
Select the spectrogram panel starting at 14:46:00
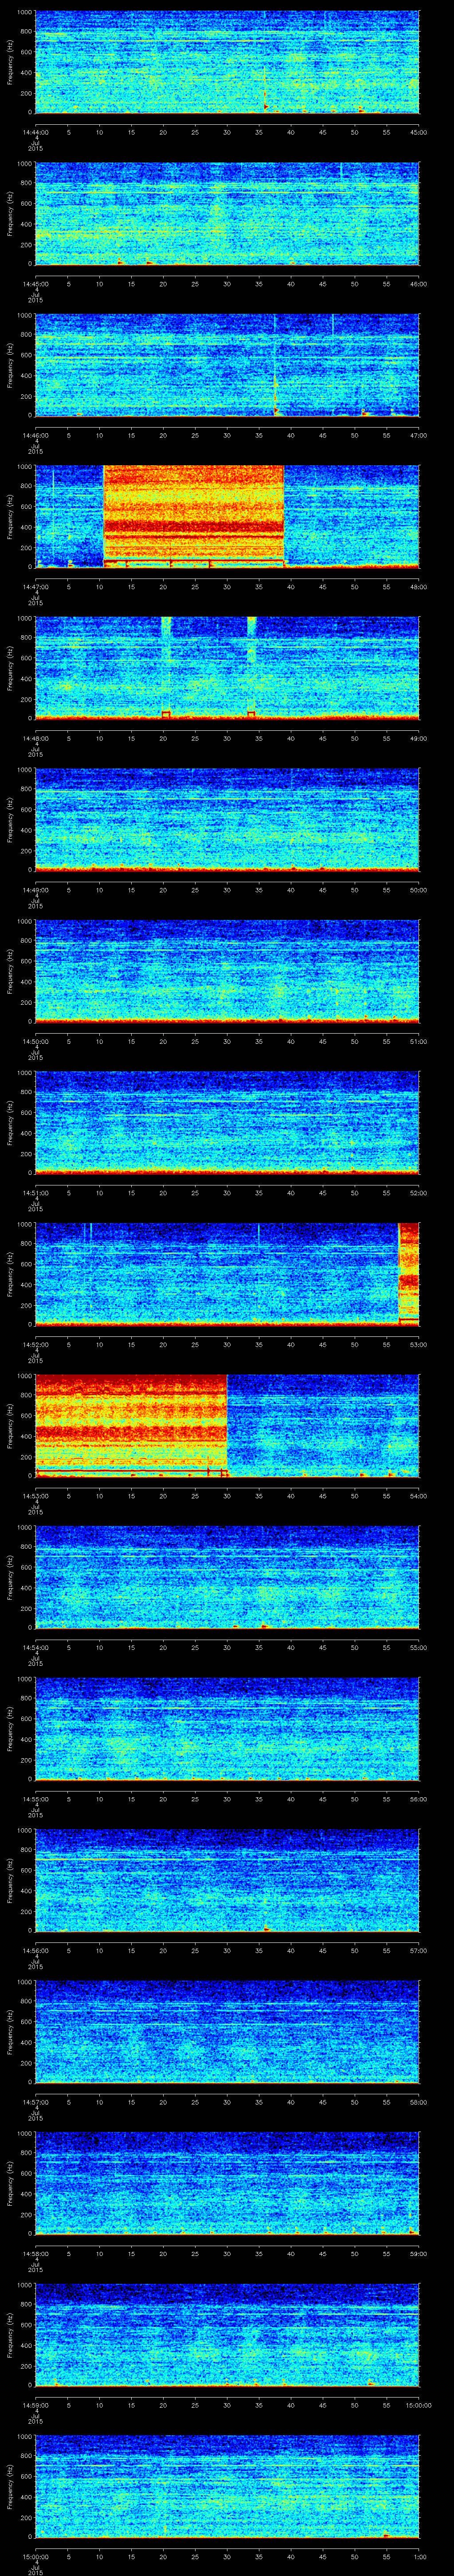pos(227,365)
